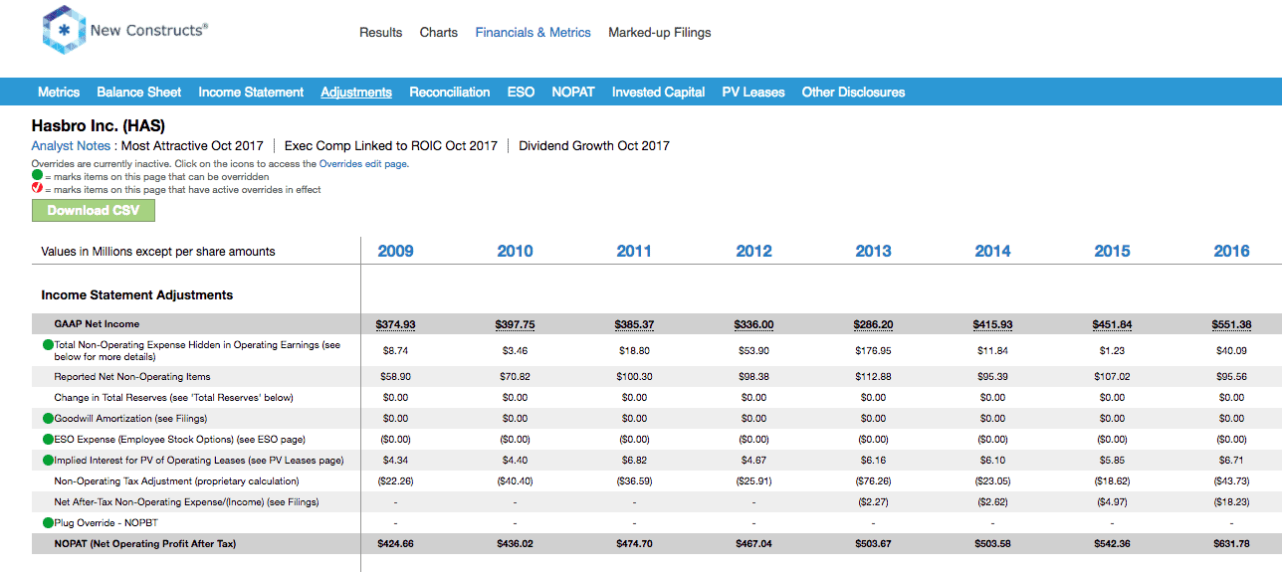Click the Reported Net Non-Operating Items row label

132,377
